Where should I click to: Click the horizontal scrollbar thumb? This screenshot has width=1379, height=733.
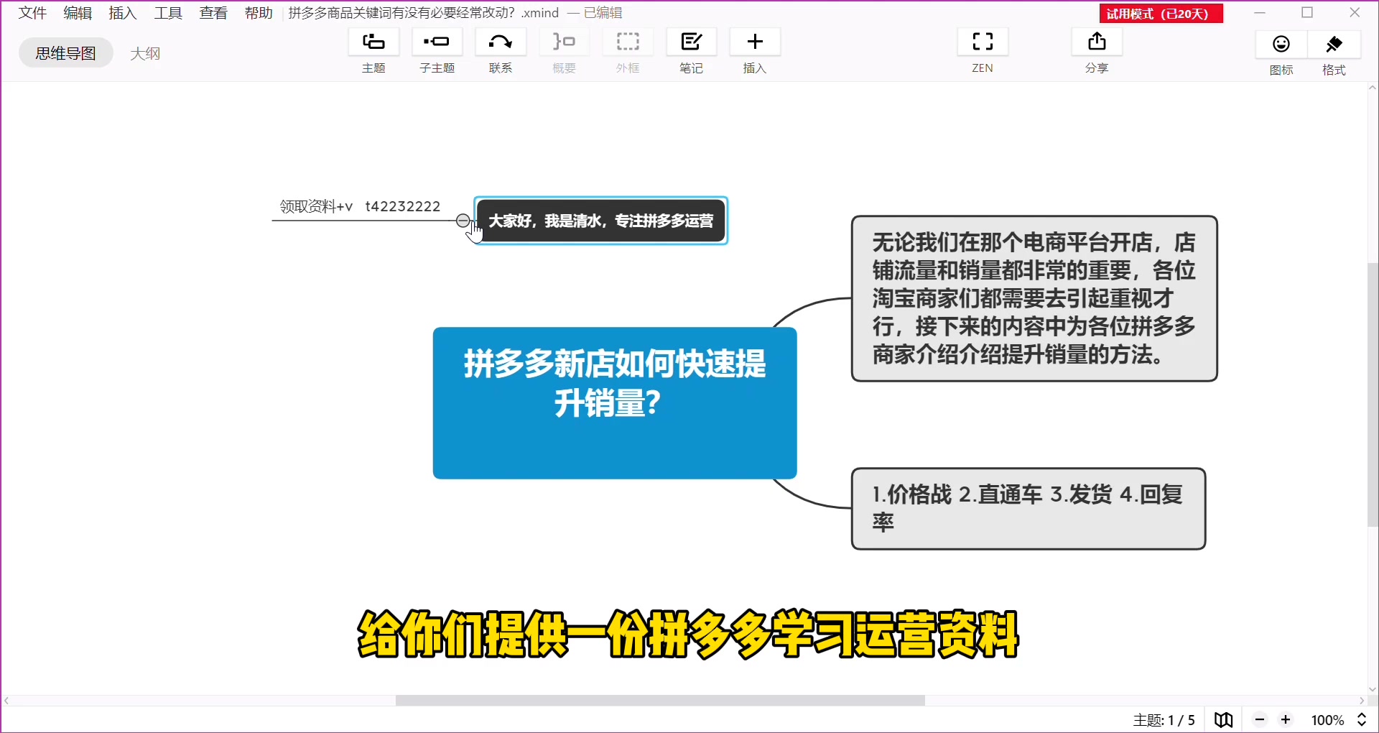click(x=660, y=700)
